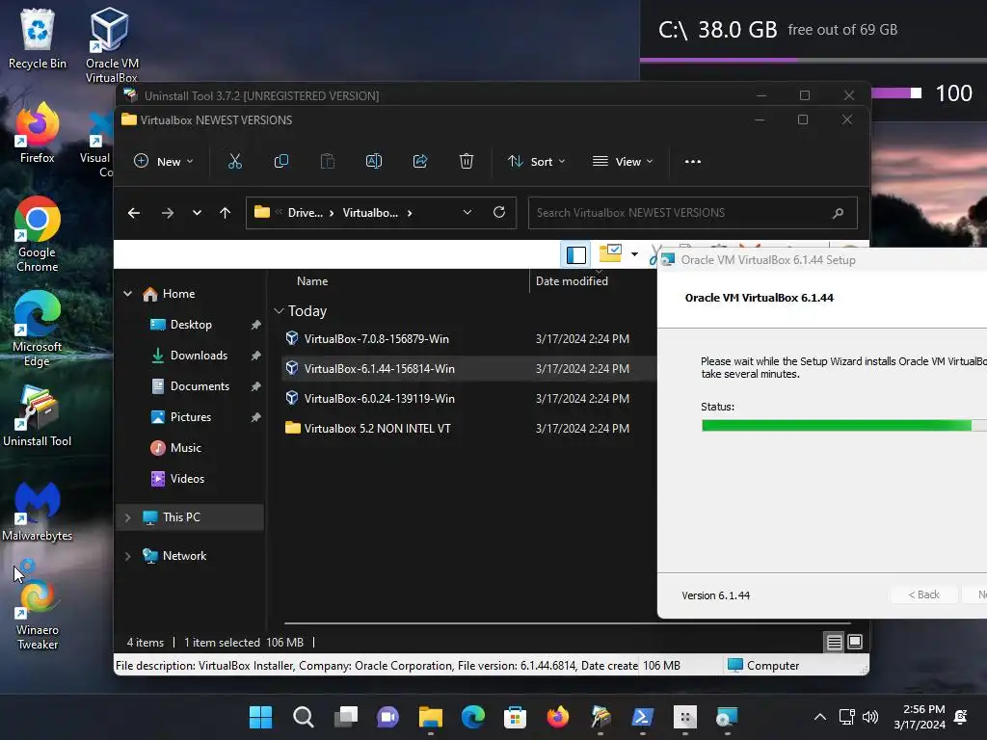
Task: Open Windows Start menu
Action: pos(260,717)
